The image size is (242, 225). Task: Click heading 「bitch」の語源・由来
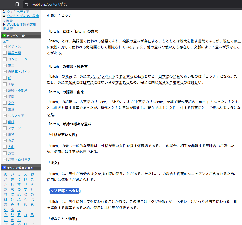(65, 92)
